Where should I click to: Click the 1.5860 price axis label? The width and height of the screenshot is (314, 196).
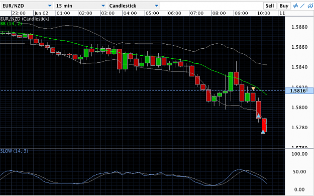click(x=299, y=47)
